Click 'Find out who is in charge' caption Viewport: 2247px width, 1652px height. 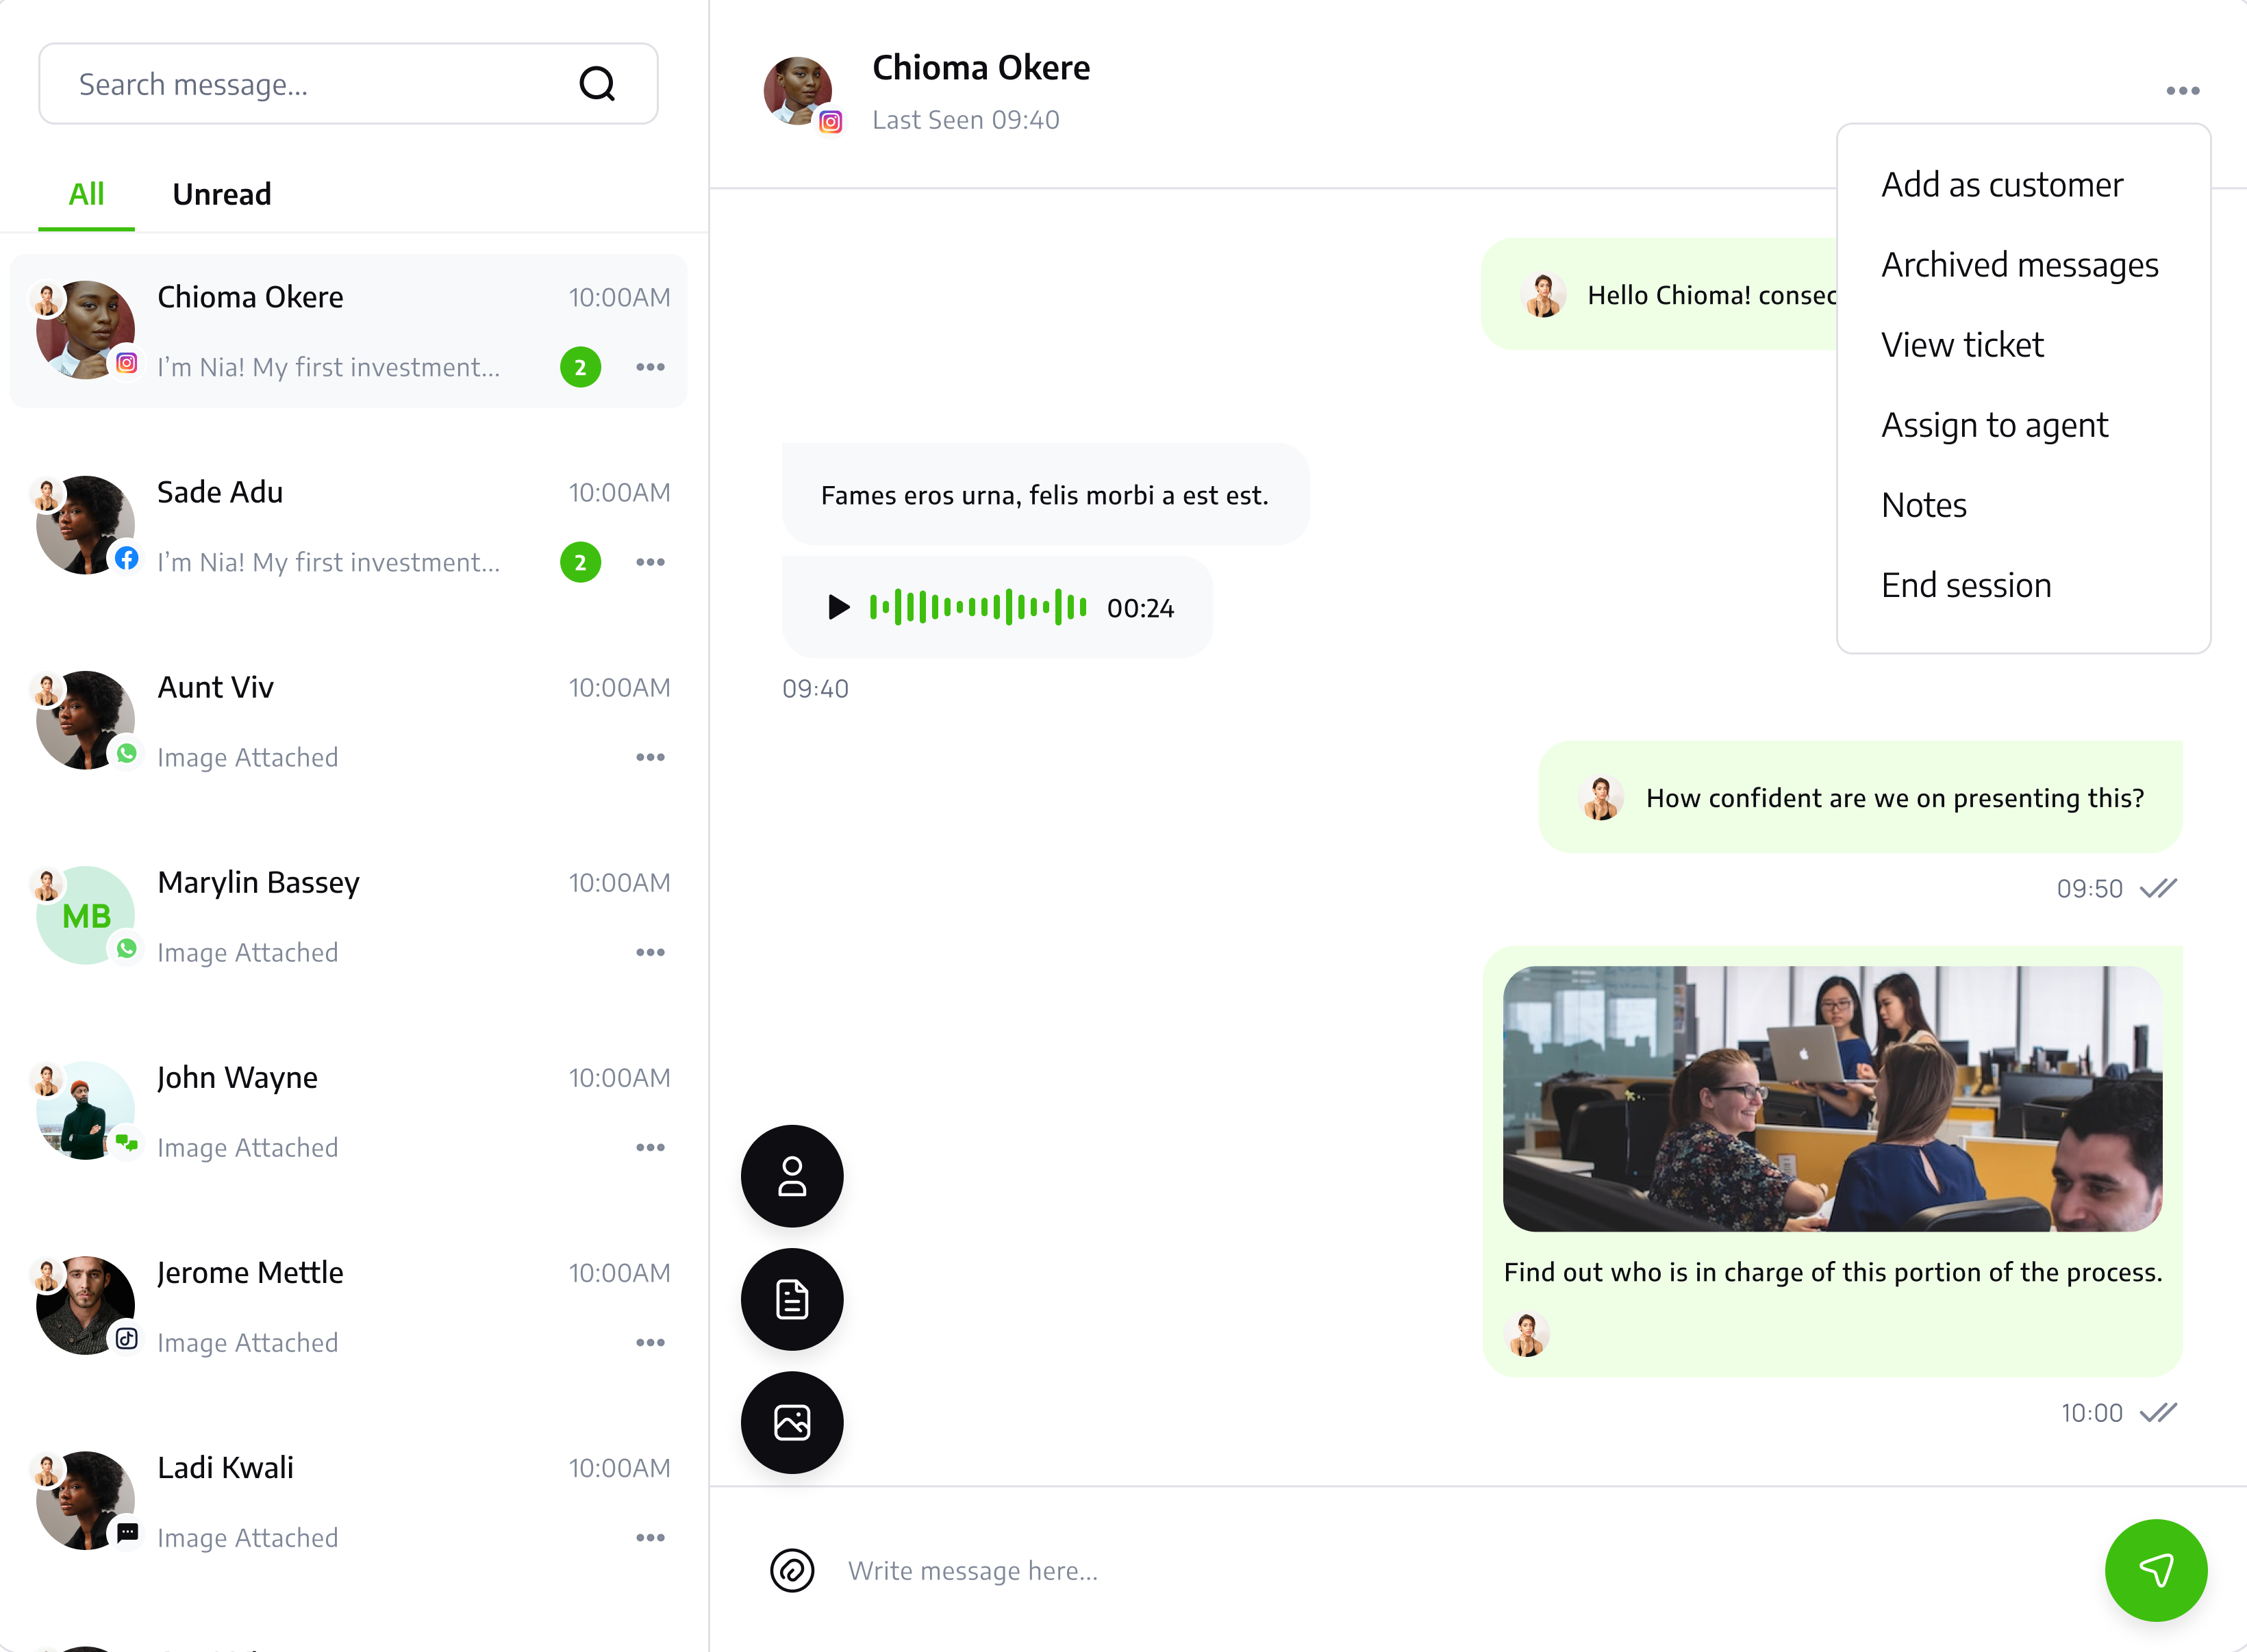pos(1833,1272)
